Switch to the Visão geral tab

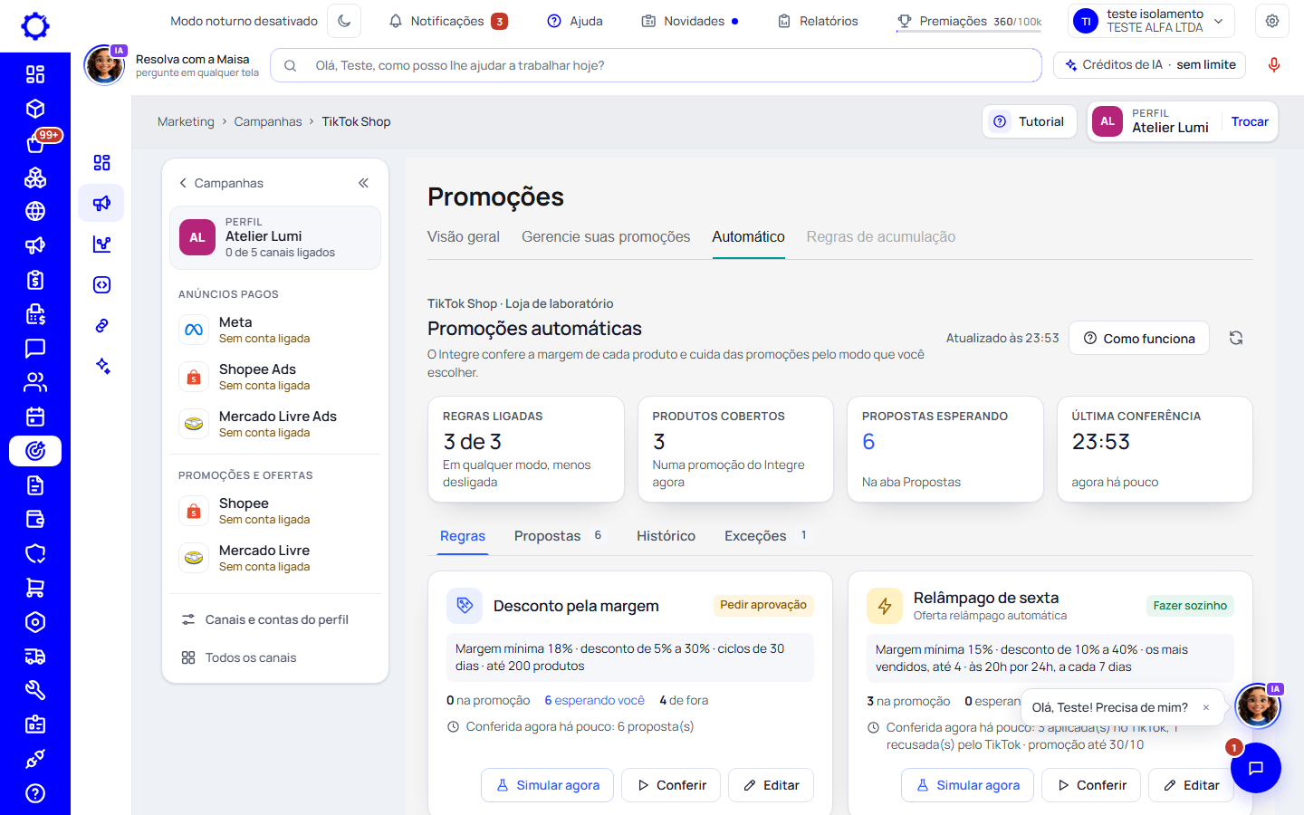[x=464, y=237]
